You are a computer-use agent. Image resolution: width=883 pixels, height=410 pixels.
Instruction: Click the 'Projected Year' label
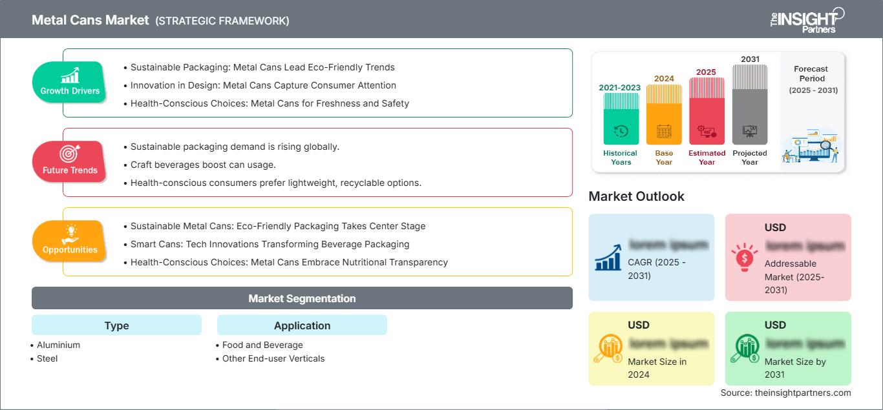[x=750, y=158]
